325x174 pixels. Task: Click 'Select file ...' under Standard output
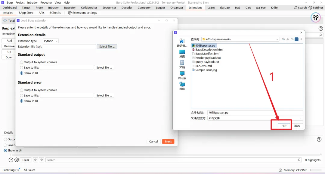pyautogui.click(x=104, y=67)
